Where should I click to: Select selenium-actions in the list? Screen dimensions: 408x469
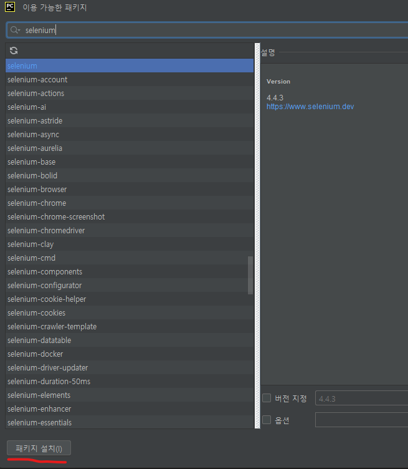pos(130,94)
